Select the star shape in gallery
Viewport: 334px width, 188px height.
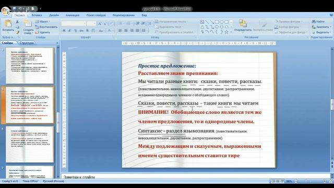click(x=226, y=32)
